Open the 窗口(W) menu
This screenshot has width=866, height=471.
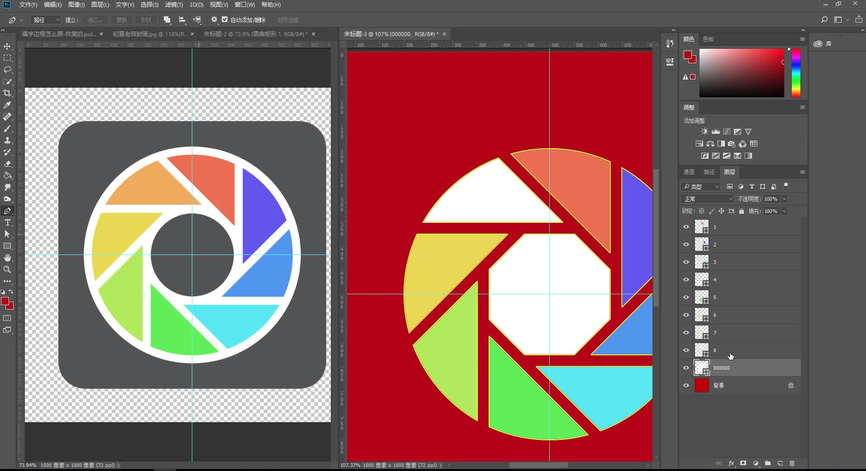click(x=245, y=5)
